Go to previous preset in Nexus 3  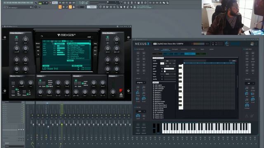(206, 44)
